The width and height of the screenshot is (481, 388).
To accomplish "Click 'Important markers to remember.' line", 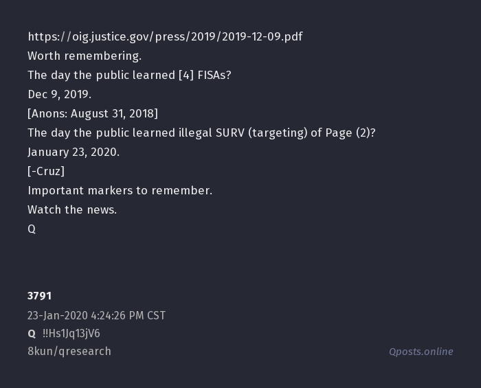I will coord(120,190).
